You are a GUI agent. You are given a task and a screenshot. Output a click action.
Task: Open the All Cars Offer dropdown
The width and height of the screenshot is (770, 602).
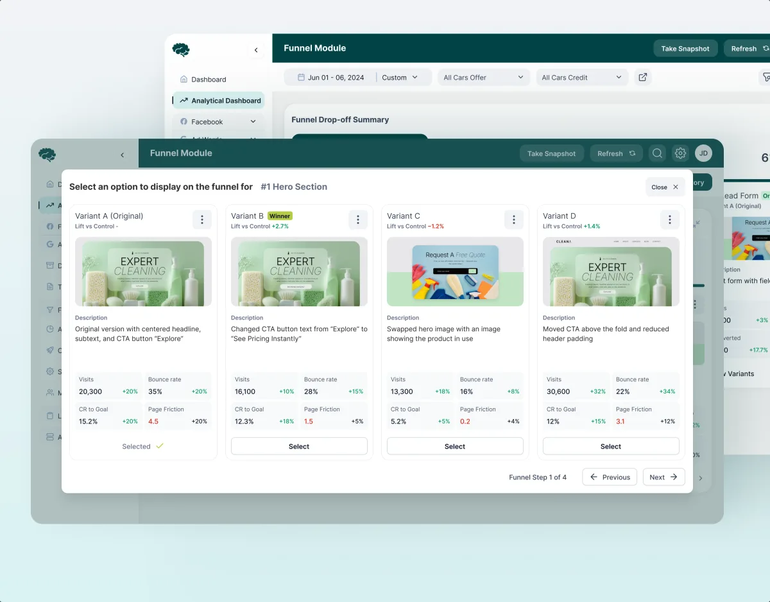coord(484,77)
